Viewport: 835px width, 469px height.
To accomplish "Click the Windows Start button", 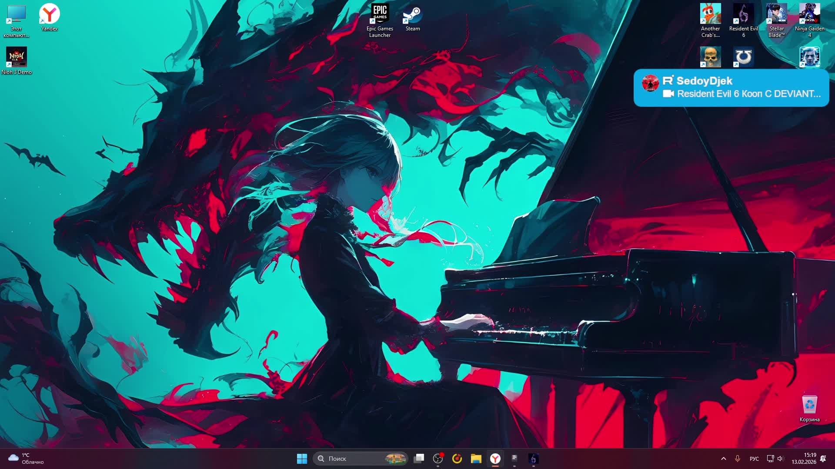I will (x=302, y=459).
